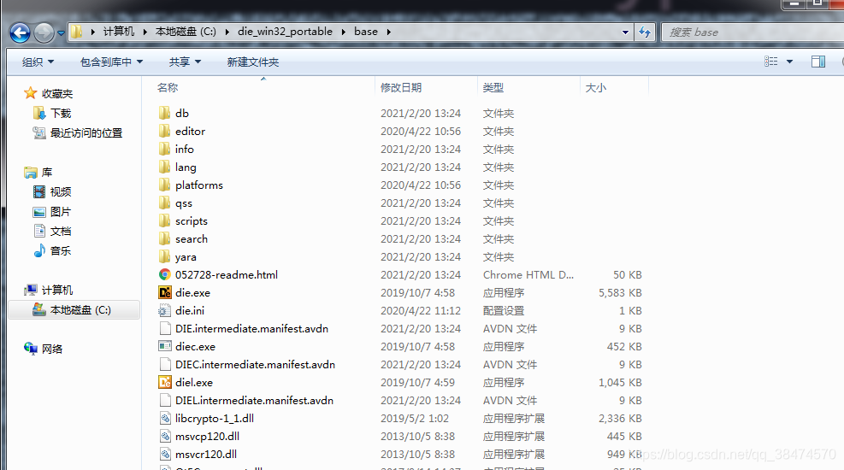844x470 pixels.
Task: Select the diel.exe application icon
Action: 165,382
